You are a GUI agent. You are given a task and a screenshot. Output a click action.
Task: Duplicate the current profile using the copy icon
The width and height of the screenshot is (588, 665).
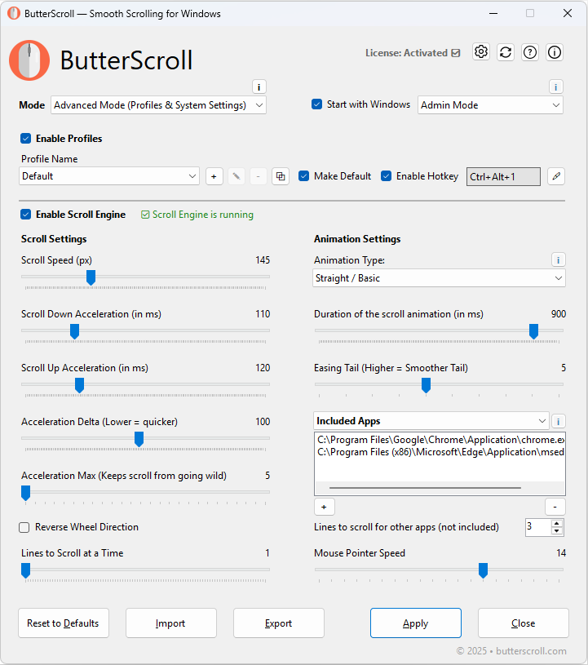(x=280, y=175)
